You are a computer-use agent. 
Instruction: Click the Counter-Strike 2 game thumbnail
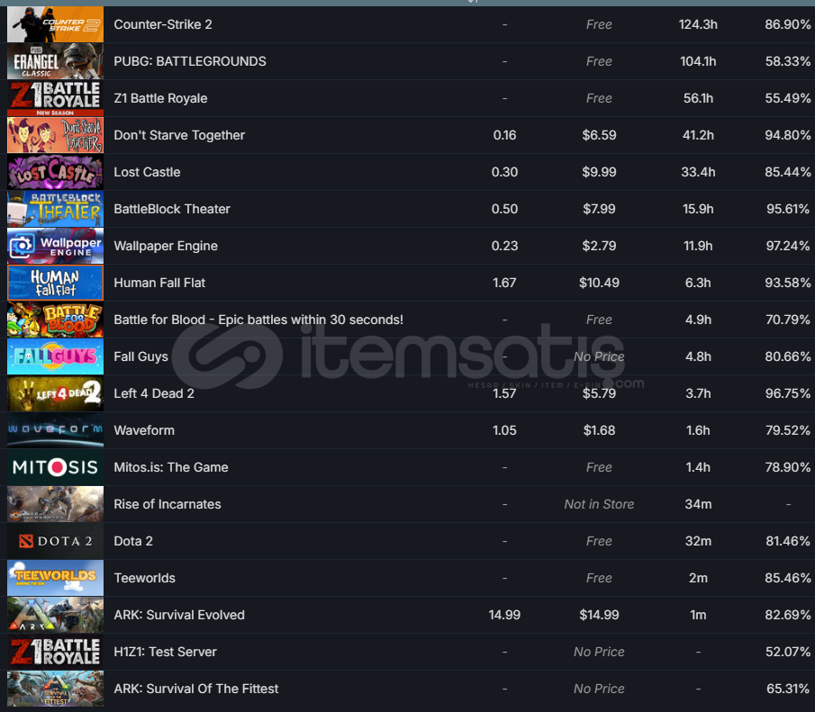pos(55,24)
